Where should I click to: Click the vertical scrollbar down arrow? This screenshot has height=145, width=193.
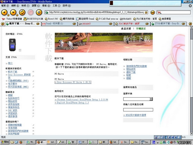click(x=191, y=134)
